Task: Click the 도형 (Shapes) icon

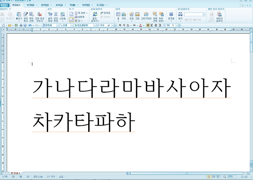Action: [x=131, y=14]
